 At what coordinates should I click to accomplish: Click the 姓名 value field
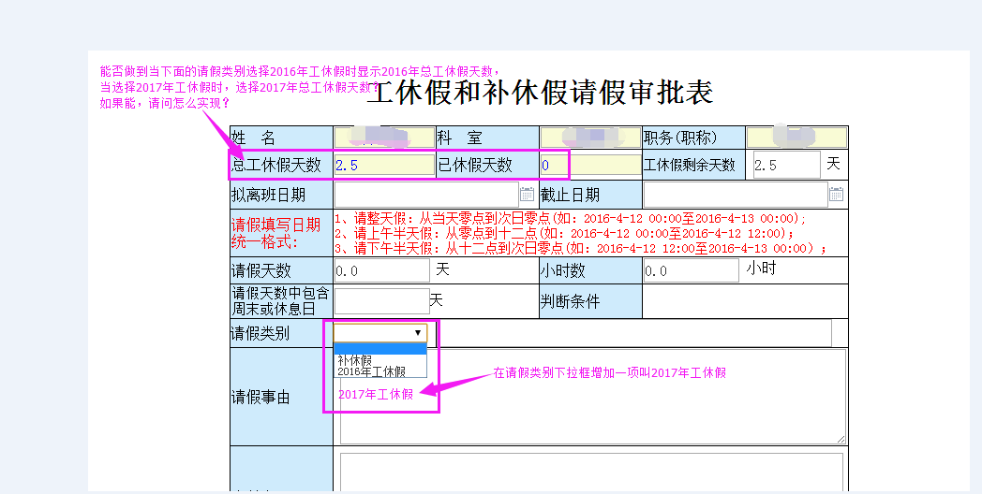tap(384, 138)
